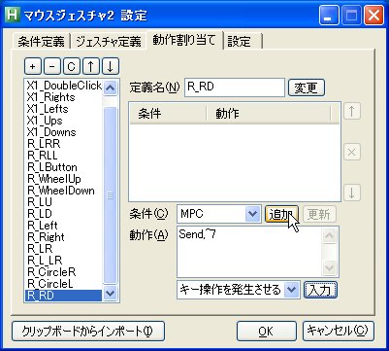Viewport: 389px width, 351px height.
Task: Select R_WheelUp in the list
Action: (64, 179)
